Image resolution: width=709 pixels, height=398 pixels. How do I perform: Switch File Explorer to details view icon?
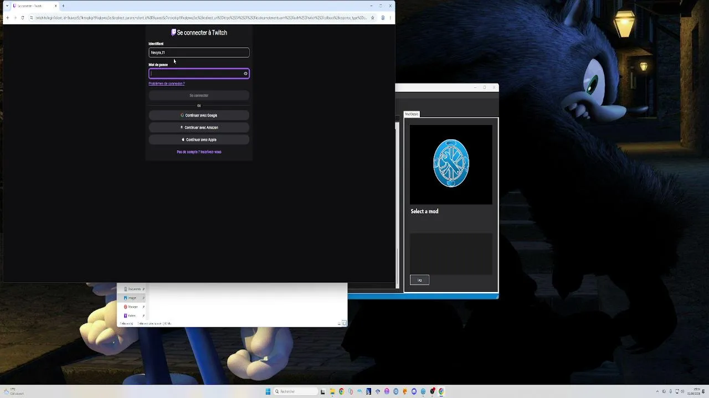(x=338, y=323)
